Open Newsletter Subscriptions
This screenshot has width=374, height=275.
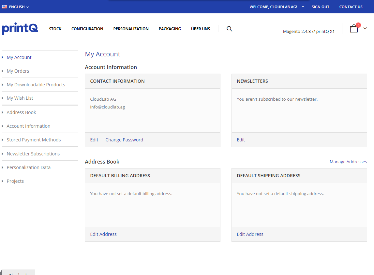coord(33,154)
